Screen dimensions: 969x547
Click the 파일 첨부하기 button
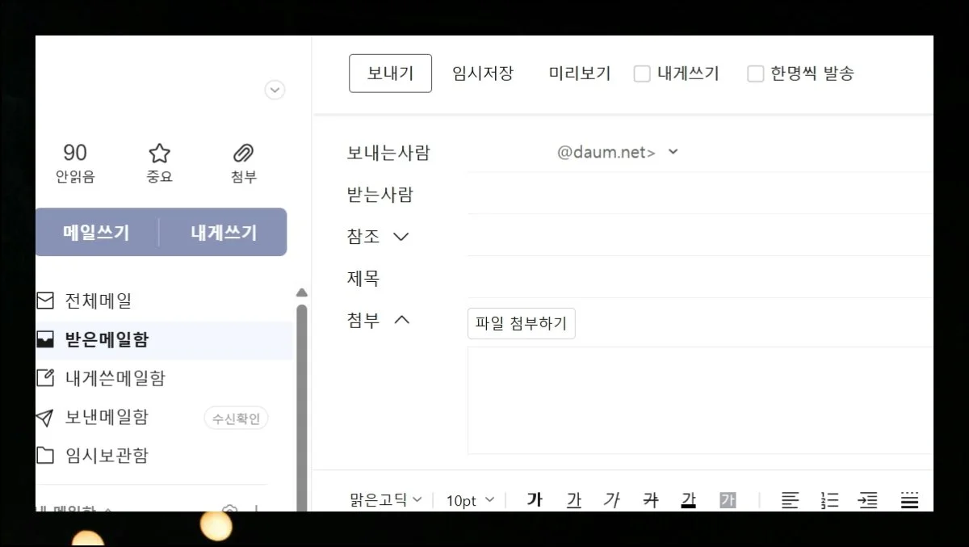click(521, 324)
